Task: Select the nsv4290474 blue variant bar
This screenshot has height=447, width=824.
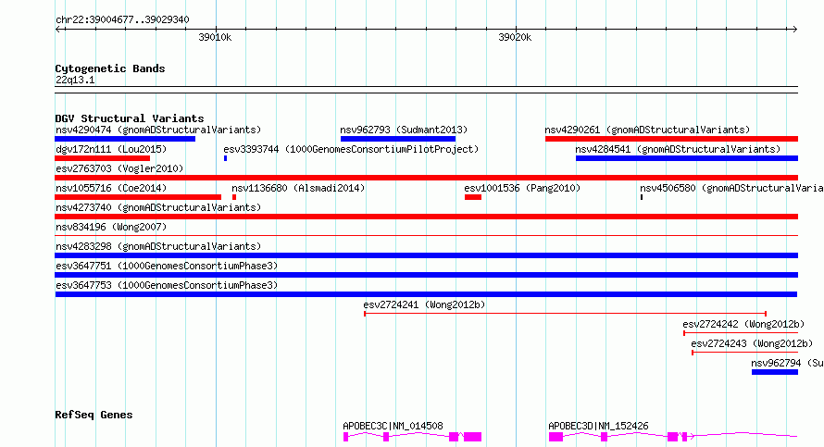Action: click(125, 139)
